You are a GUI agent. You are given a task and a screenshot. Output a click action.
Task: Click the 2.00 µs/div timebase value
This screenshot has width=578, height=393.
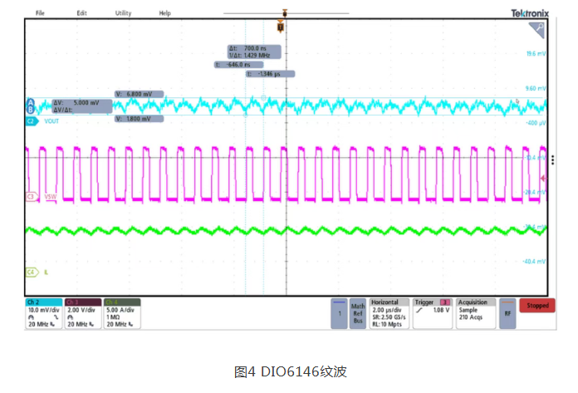(387, 311)
